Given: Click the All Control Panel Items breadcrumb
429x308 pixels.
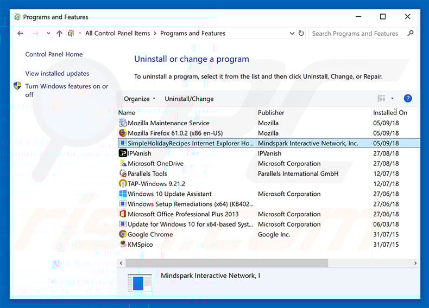Looking at the screenshot, I should click(x=117, y=34).
